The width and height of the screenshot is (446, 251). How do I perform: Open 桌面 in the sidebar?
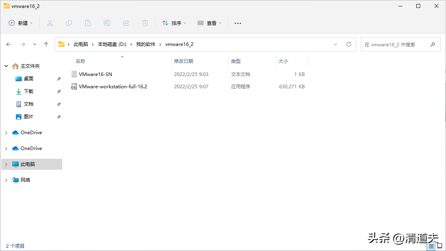[x=29, y=79]
